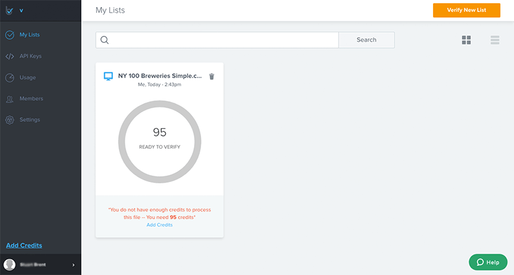Expand the user account menu chevron
514x275 pixels.
[73, 264]
